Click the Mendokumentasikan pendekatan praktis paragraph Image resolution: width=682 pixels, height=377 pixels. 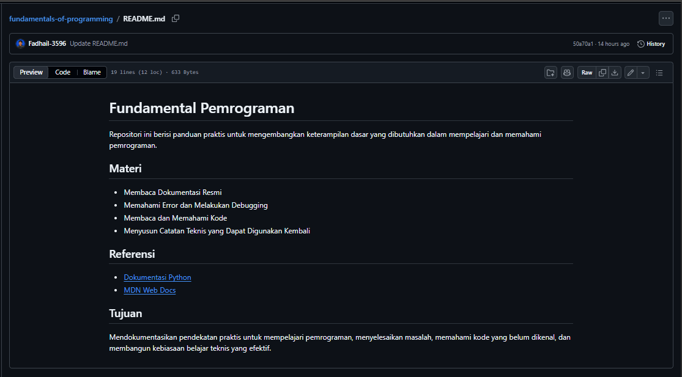[x=339, y=343]
